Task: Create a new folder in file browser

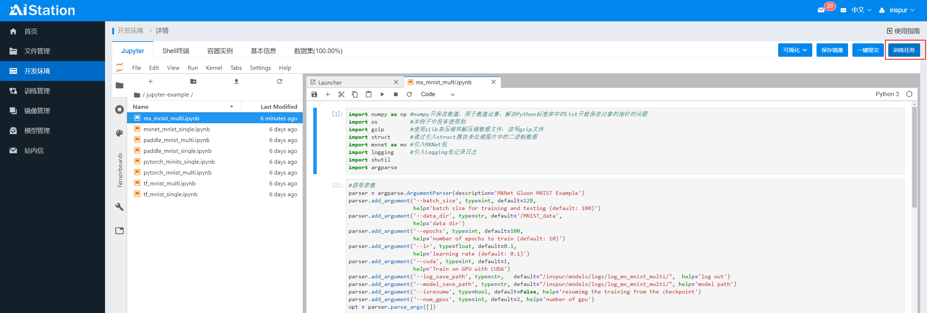Action: [193, 81]
